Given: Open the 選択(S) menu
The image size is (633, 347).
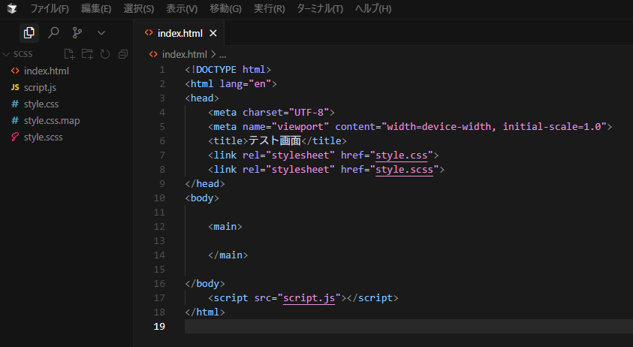Looking at the screenshot, I should tap(138, 8).
